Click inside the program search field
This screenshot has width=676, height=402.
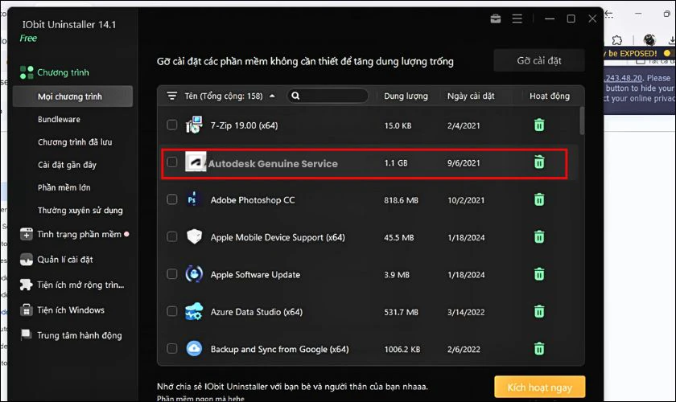coord(328,96)
